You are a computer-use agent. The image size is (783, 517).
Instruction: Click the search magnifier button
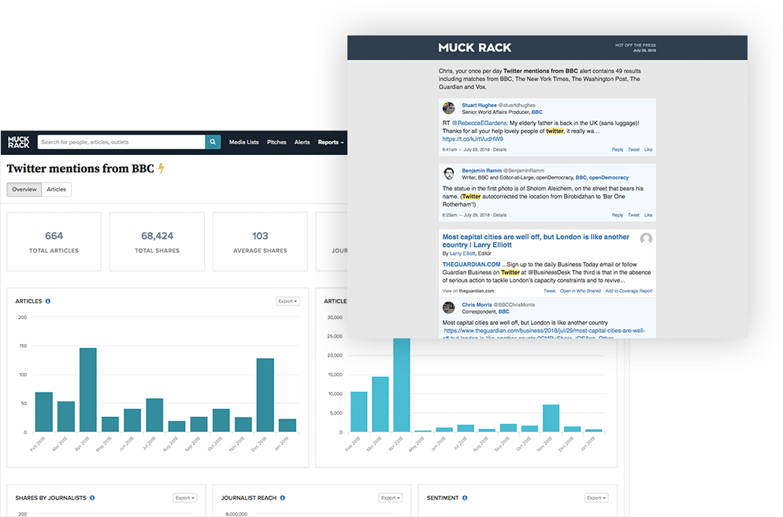[x=213, y=142]
